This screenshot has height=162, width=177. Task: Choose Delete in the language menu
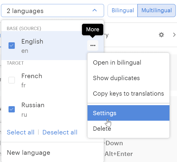point(102,129)
